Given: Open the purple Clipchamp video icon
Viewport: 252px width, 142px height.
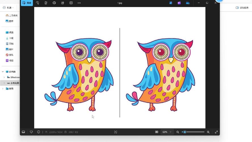Looking at the screenshot, I should pyautogui.click(x=179, y=3).
